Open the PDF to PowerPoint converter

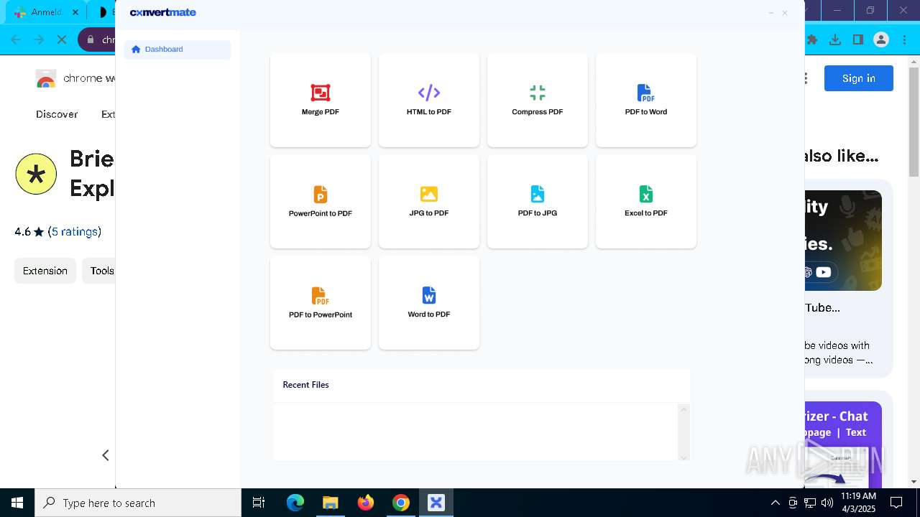(x=321, y=302)
